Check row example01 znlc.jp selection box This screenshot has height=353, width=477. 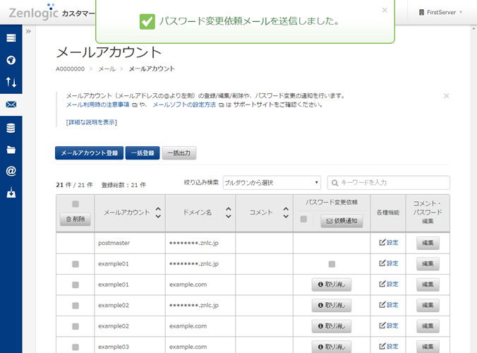(75, 264)
